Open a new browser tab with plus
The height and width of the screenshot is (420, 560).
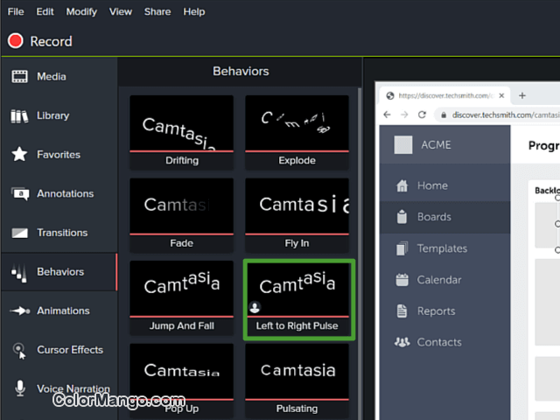[522, 95]
